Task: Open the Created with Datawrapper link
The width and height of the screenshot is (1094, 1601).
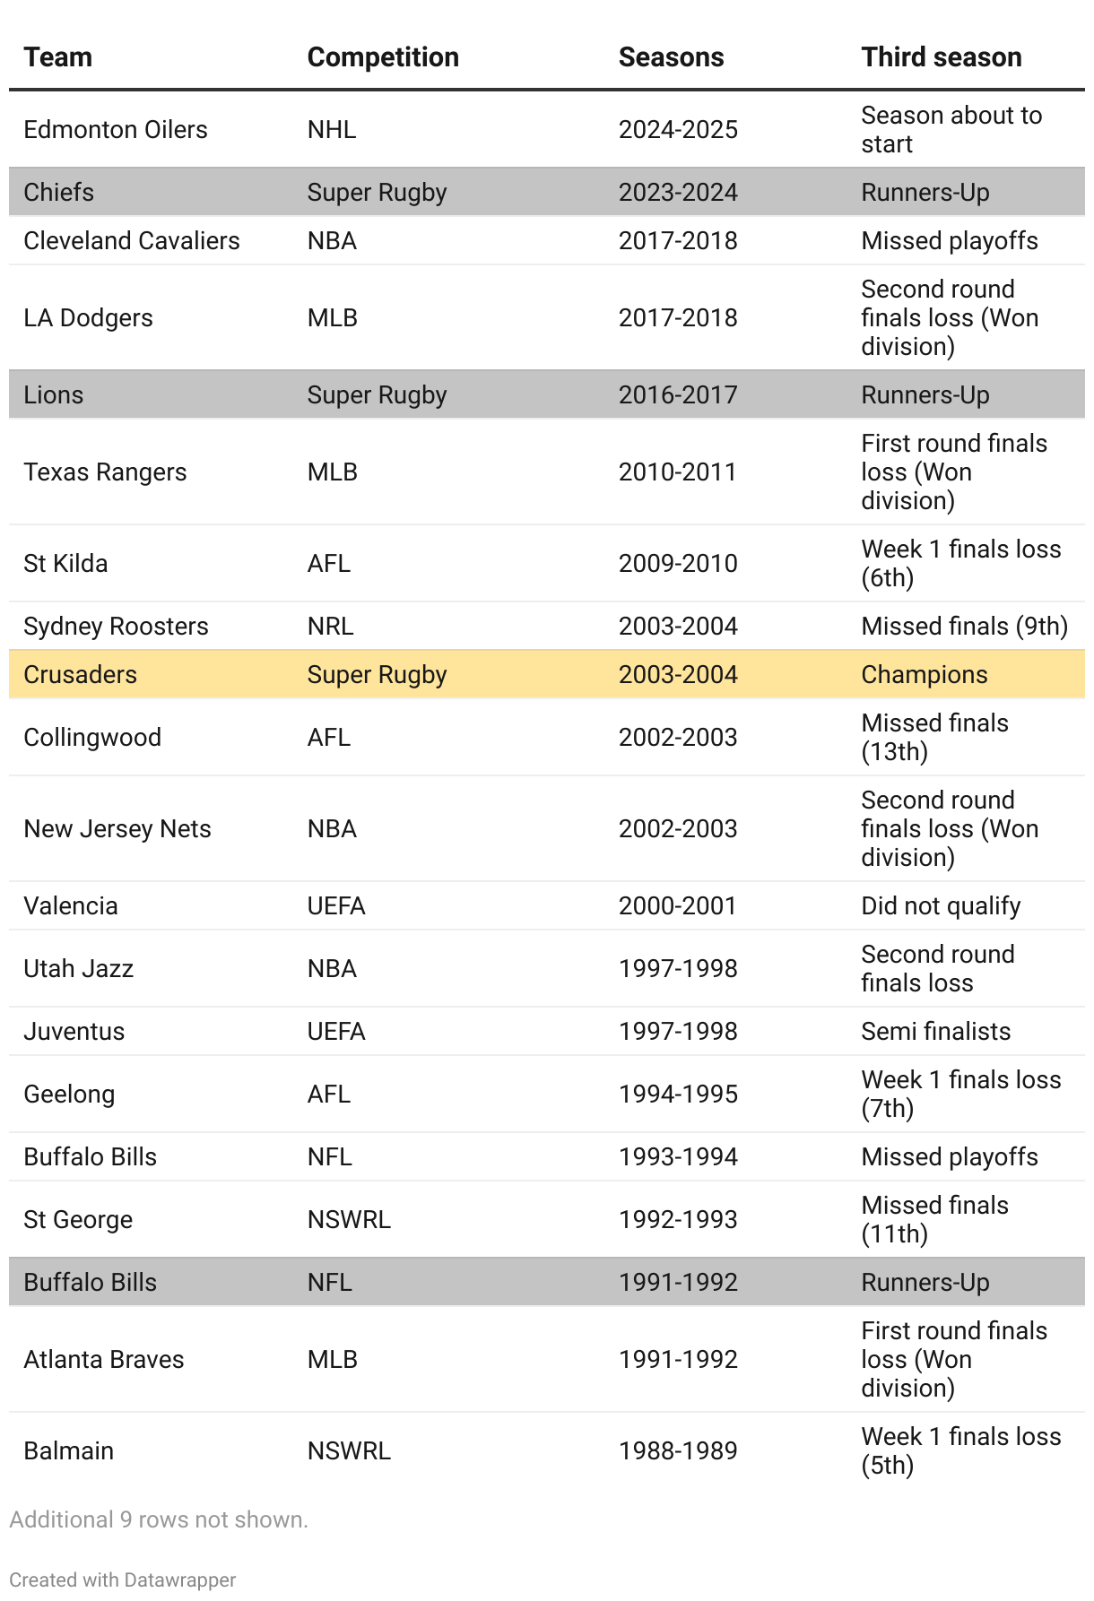Action: pos(123,1579)
